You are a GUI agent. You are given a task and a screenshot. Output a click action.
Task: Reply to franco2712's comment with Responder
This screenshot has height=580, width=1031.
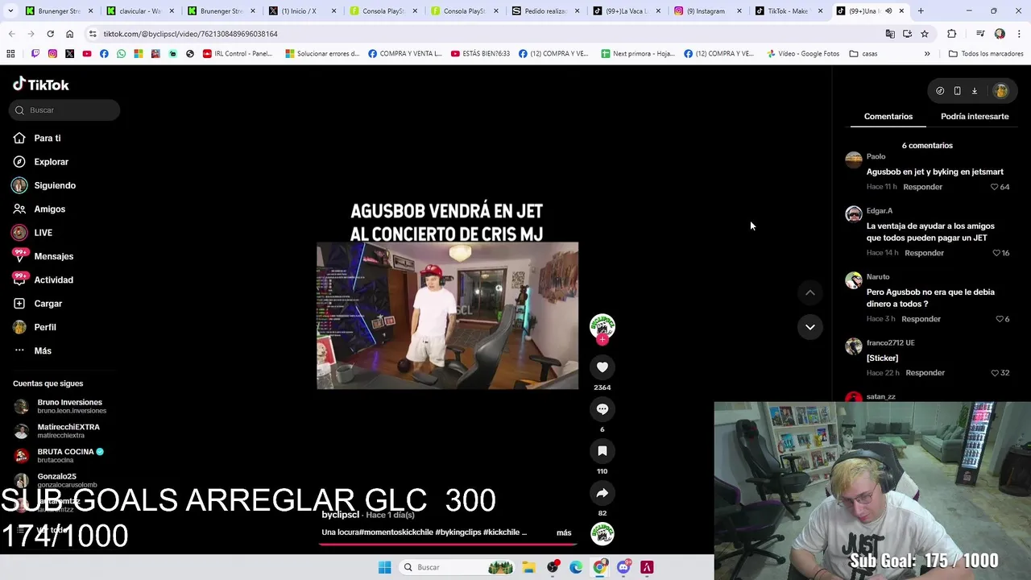pyautogui.click(x=925, y=373)
